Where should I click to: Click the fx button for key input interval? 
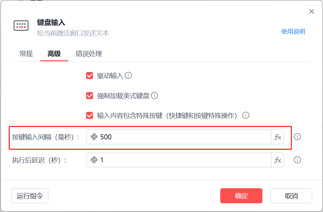click(277, 137)
